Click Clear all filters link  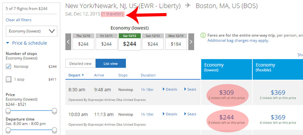[x=19, y=20]
